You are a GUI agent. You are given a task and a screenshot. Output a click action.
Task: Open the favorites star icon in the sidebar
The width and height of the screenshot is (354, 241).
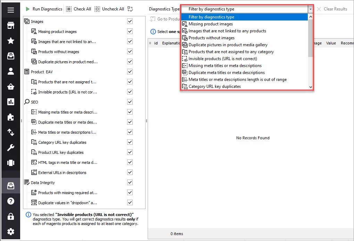coord(11,41)
